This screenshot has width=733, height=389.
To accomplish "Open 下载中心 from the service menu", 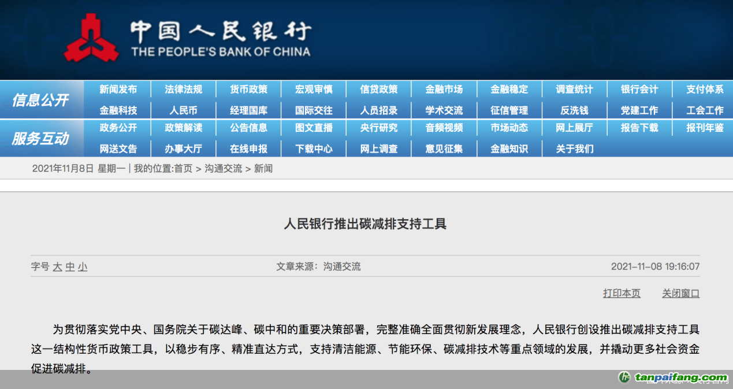I will (314, 149).
